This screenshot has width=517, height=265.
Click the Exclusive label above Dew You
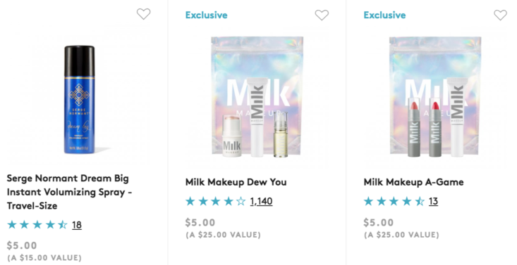(207, 15)
